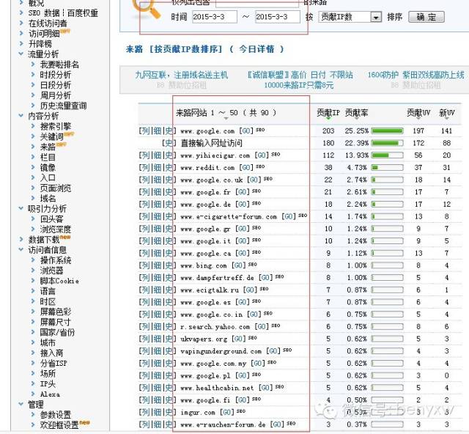Image resolution: width=469 pixels, height=434 pixels.
Task: Collapse the 管理 section arrow
Action: tap(21, 404)
